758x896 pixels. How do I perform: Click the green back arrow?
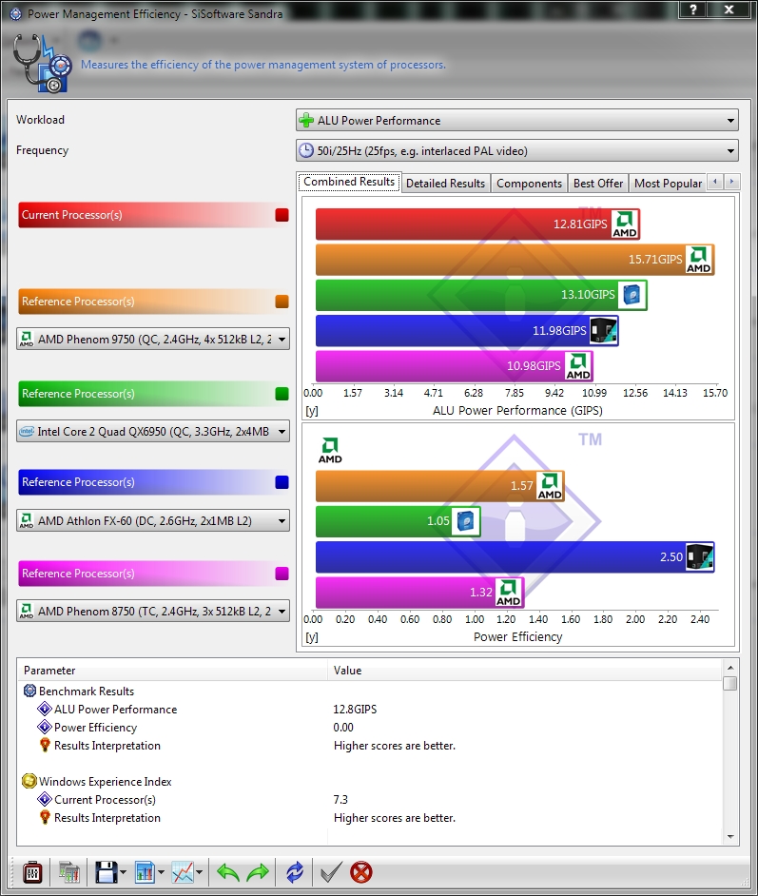(x=228, y=872)
